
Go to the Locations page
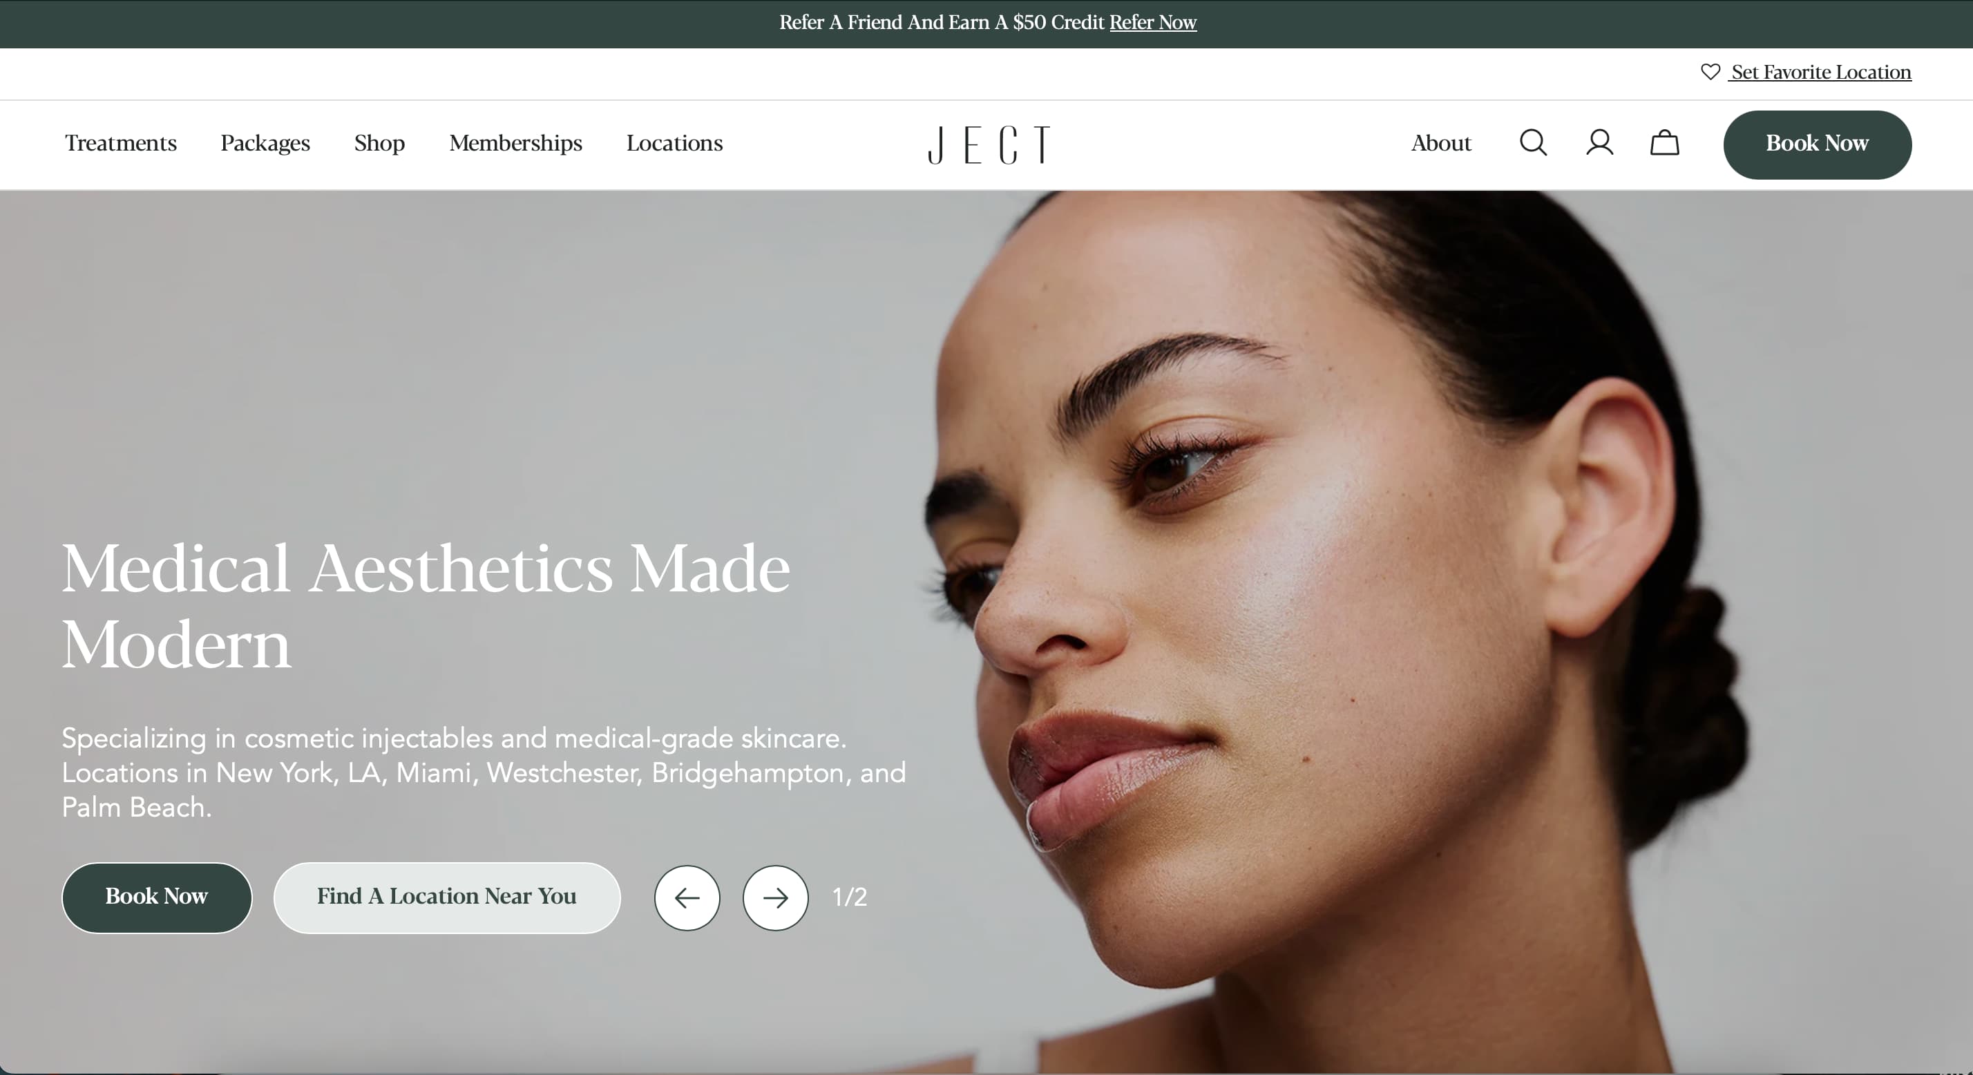pos(674,143)
